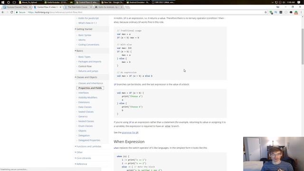Go back in browser history
This screenshot has width=304, height=171.
click(x=3, y=12)
